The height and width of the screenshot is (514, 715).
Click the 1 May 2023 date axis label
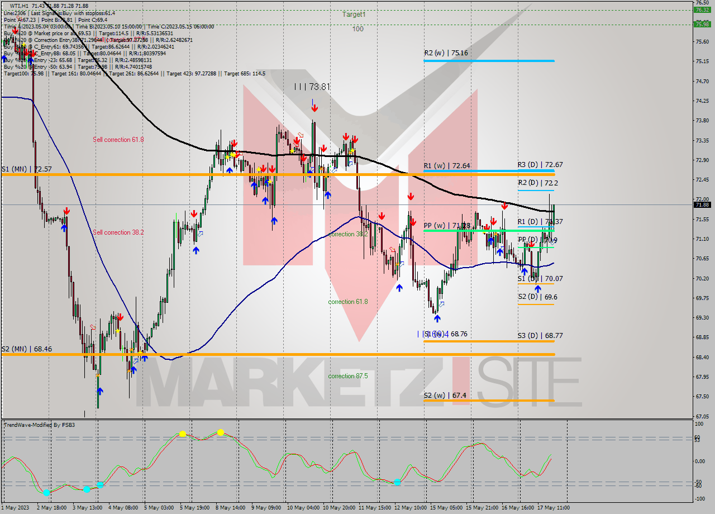pos(14,508)
